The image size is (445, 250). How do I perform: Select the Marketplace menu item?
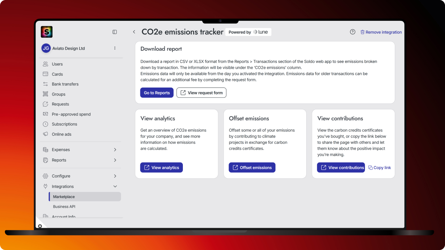(x=85, y=197)
